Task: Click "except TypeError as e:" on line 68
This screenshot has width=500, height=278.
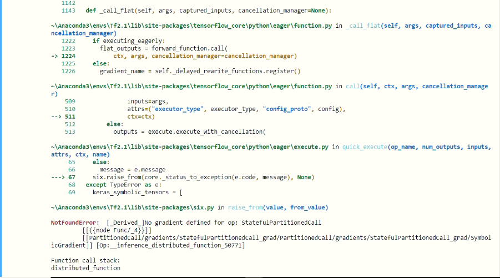Action: 124,185
